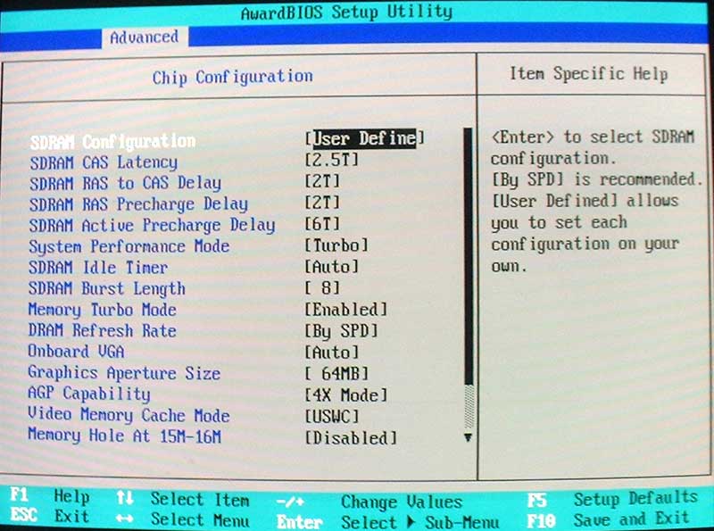Image resolution: width=714 pixels, height=531 pixels.
Task: Change the 4X Mode AGP value
Action: pos(346,394)
